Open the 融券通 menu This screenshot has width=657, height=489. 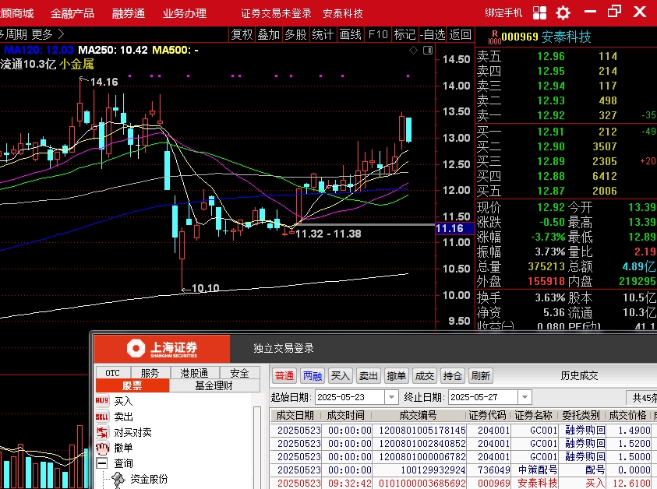click(x=129, y=13)
